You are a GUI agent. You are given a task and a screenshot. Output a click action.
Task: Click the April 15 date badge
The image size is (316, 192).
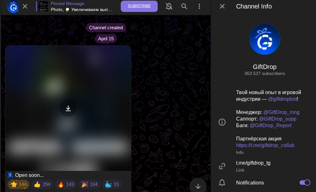(106, 39)
